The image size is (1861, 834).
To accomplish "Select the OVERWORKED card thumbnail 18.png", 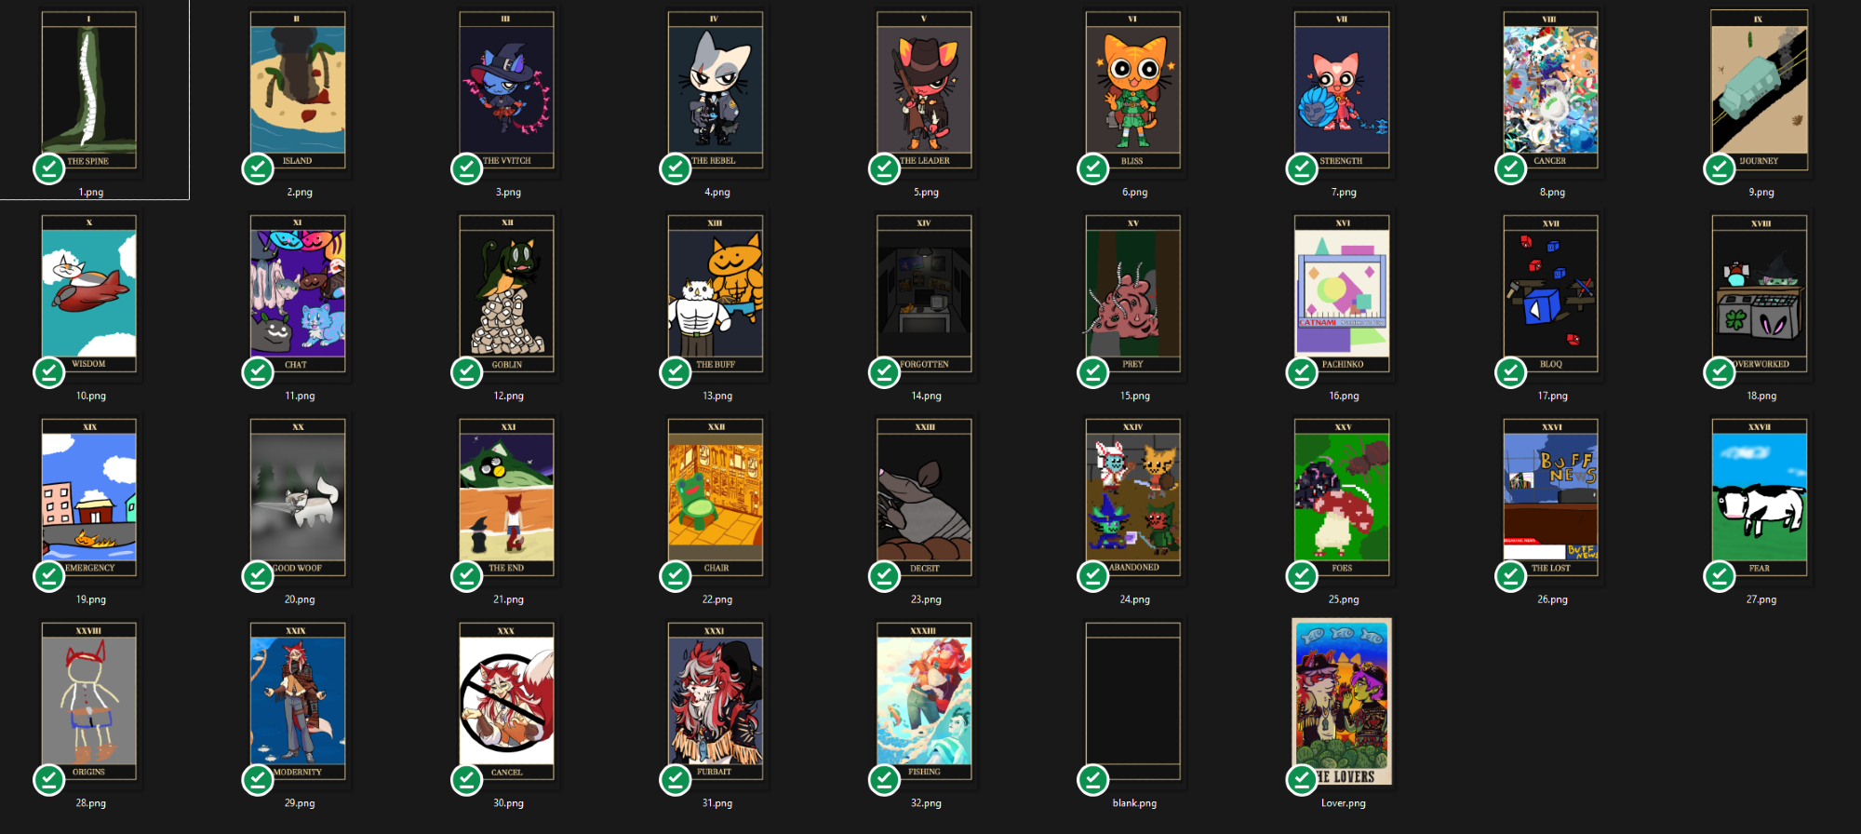I will click(x=1760, y=294).
